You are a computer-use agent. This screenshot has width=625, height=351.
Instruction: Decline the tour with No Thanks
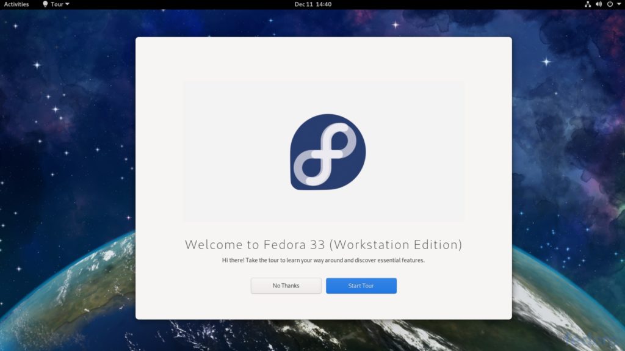tap(286, 286)
